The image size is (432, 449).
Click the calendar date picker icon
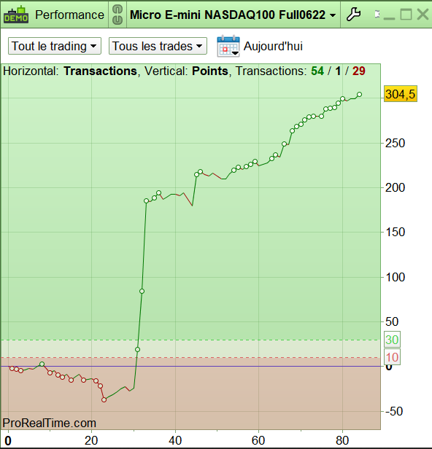228,46
